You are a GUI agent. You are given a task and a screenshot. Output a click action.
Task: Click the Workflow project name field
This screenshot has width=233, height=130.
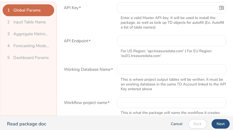point(172,103)
